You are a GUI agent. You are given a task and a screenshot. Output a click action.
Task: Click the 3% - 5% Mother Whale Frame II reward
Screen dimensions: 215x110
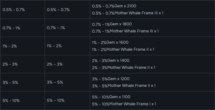[x=124, y=86]
